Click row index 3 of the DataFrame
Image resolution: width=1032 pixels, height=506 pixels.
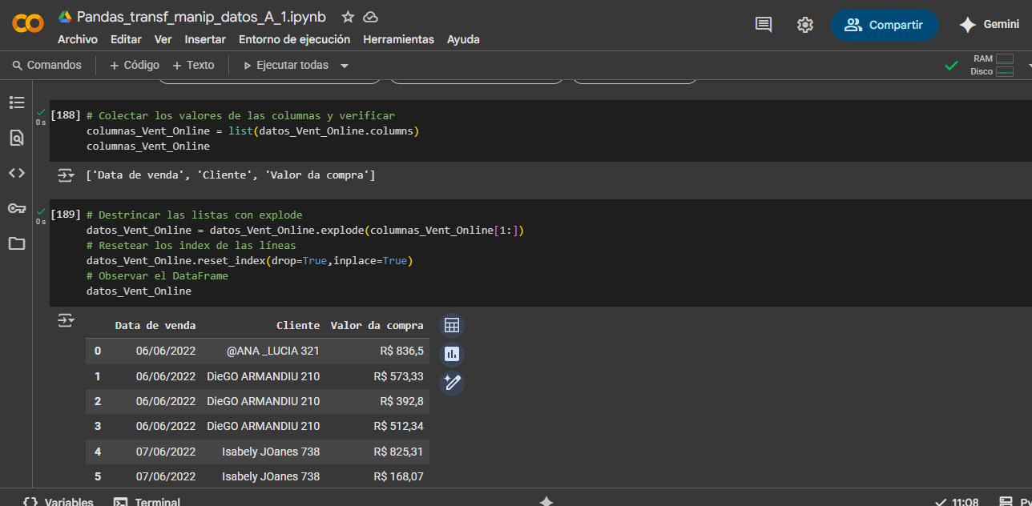pyautogui.click(x=98, y=426)
